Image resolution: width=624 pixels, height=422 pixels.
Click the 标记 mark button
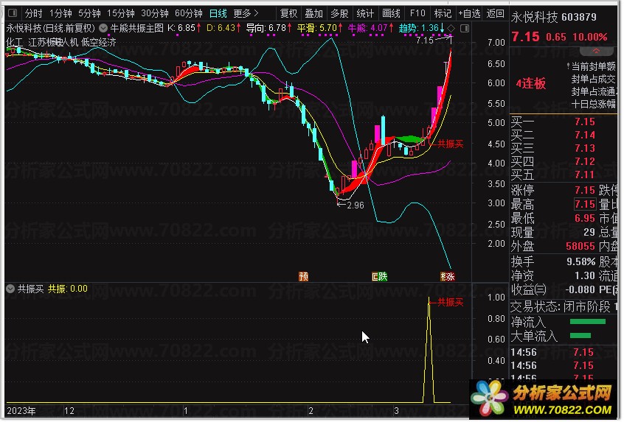point(443,13)
